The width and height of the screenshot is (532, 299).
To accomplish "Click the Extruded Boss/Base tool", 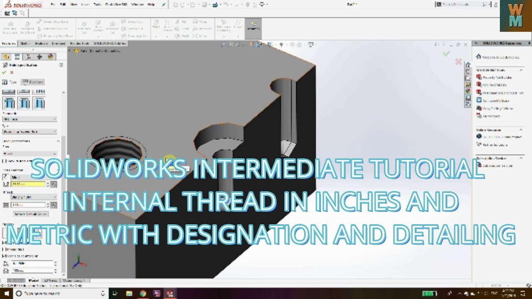I will (10, 28).
